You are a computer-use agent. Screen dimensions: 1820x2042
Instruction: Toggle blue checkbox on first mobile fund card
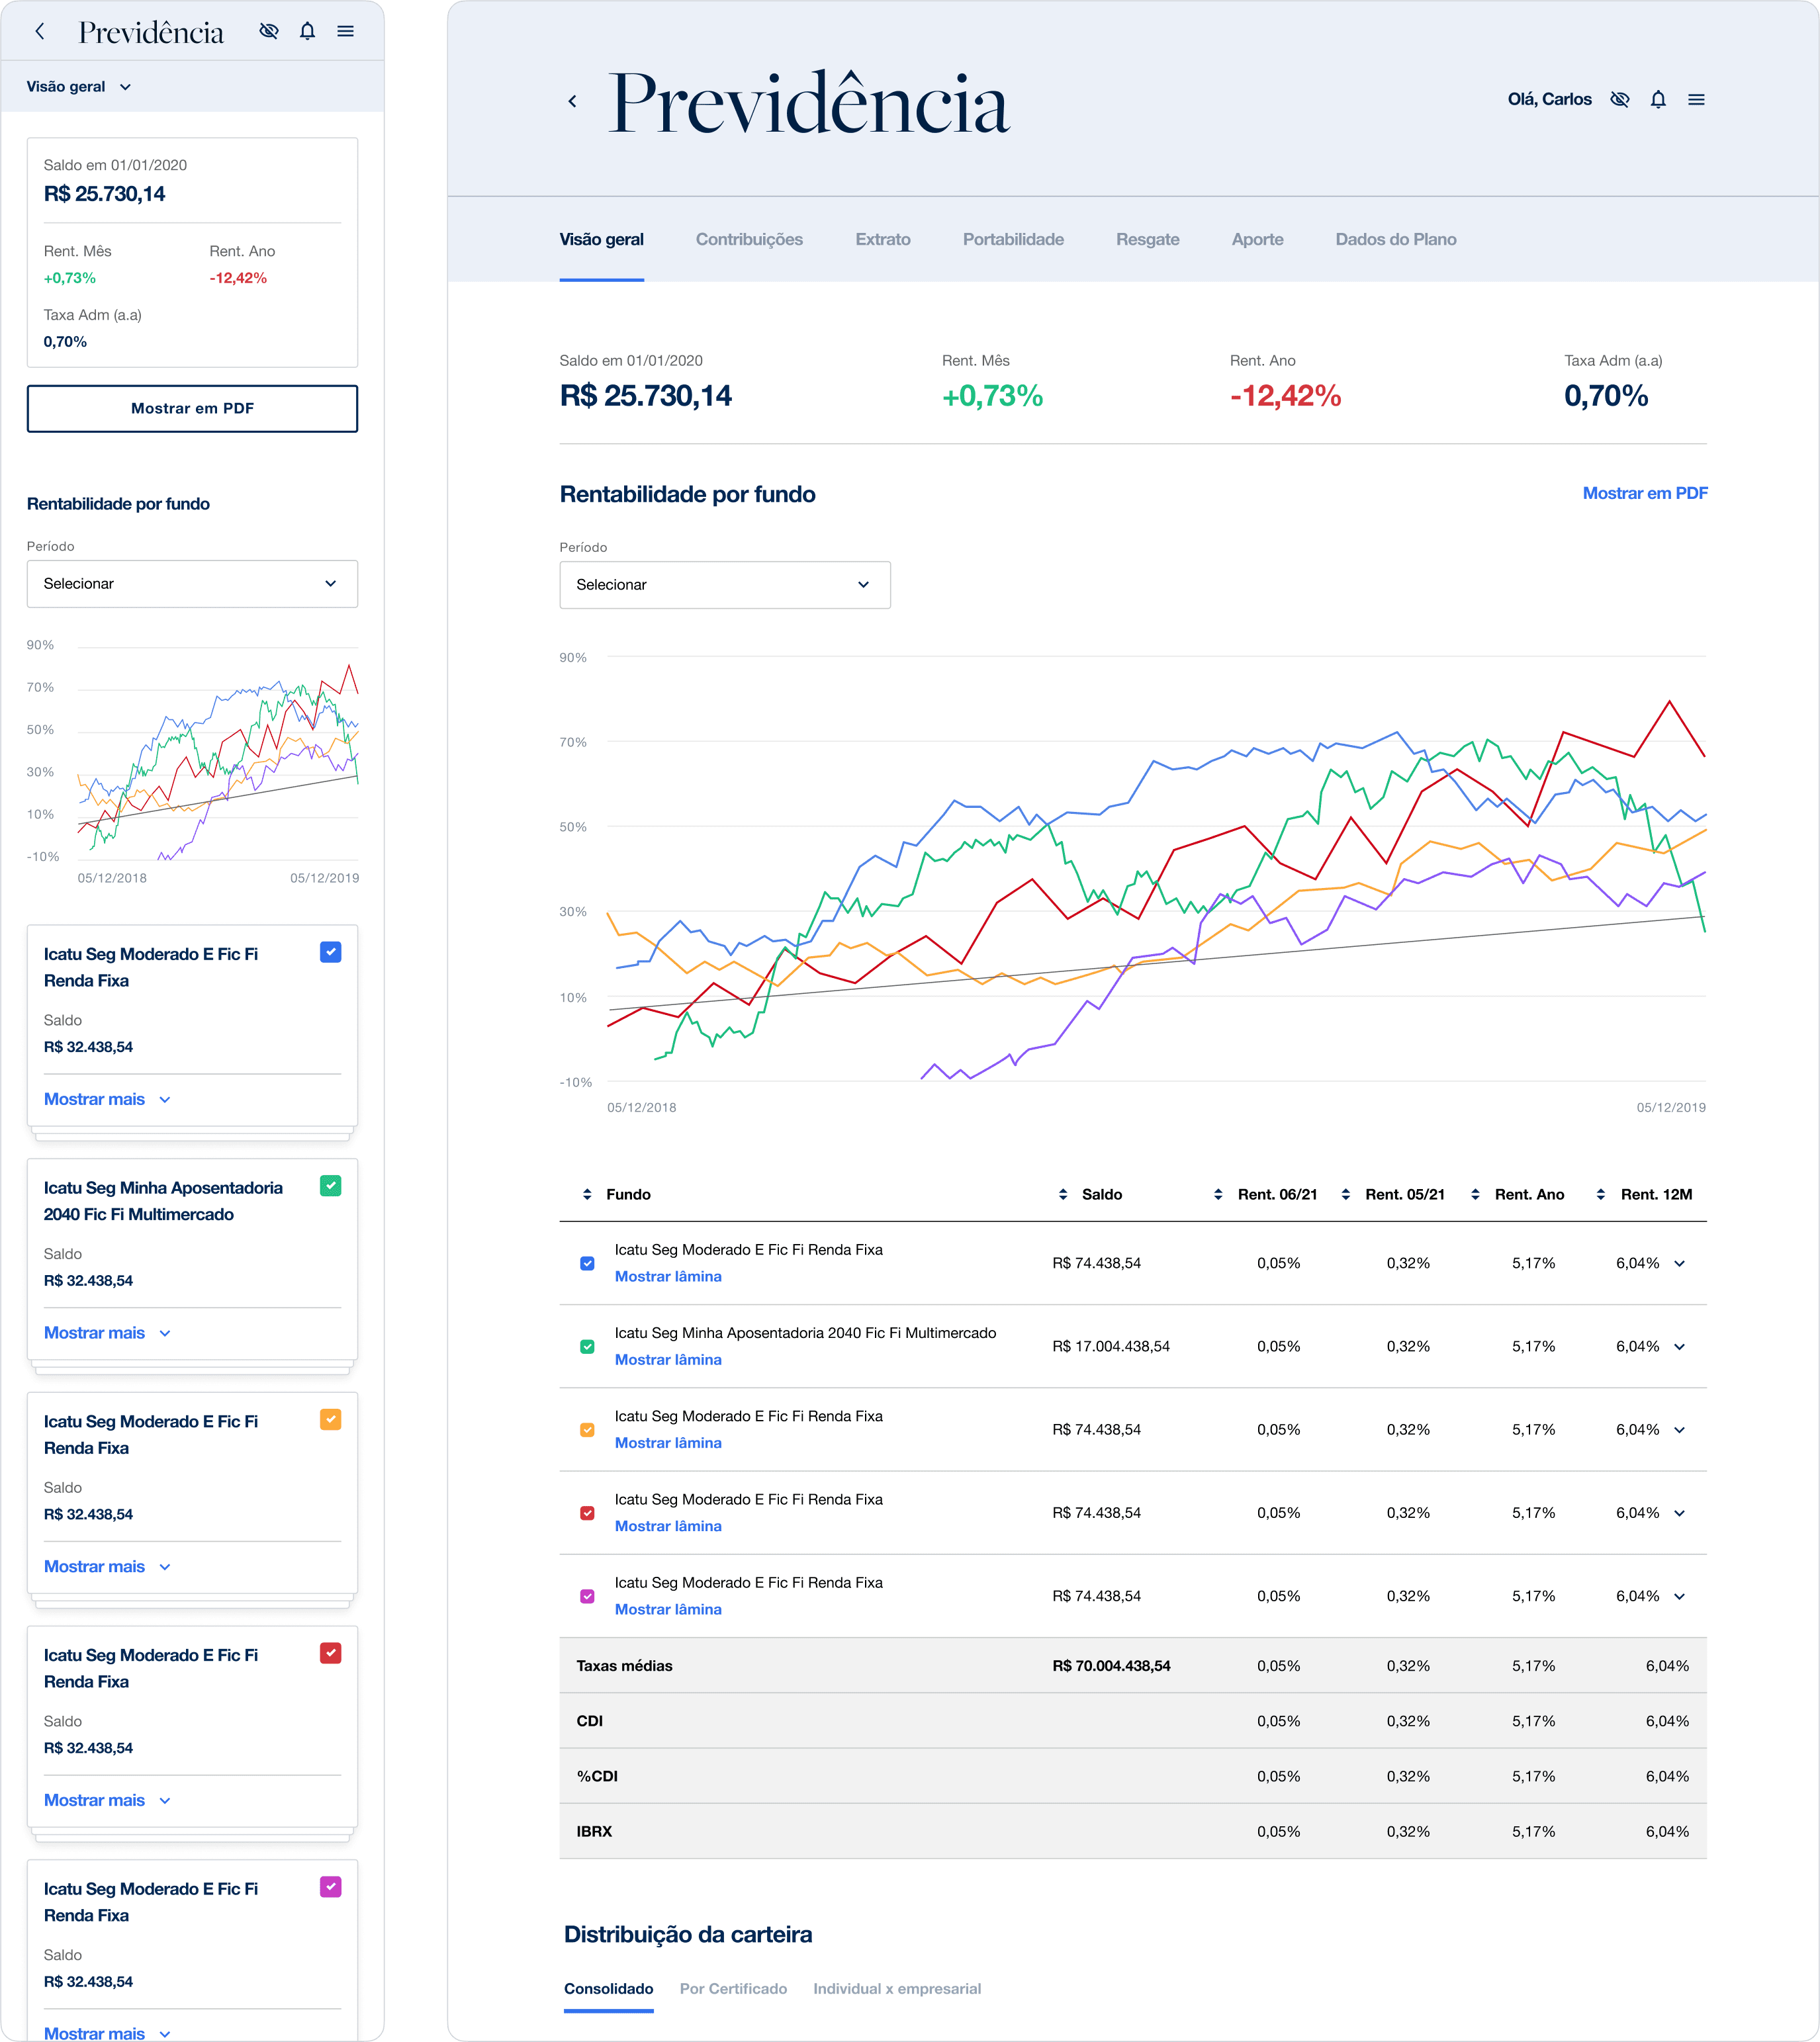(331, 952)
